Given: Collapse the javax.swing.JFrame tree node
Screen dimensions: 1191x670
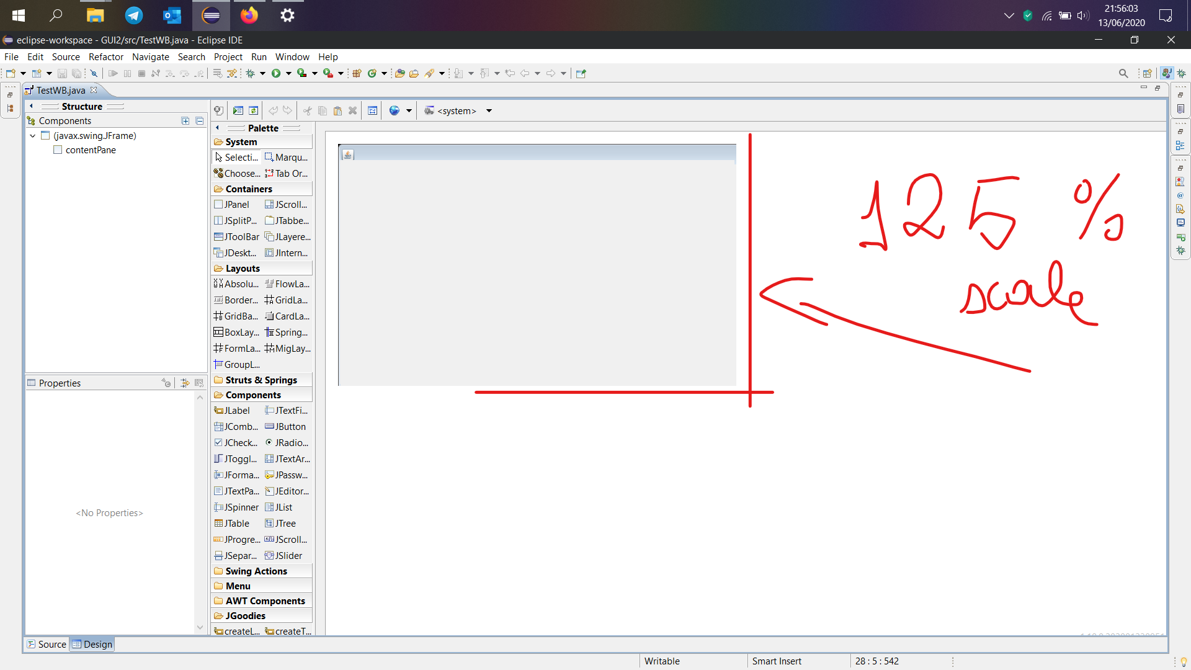Looking at the screenshot, I should (x=33, y=136).
